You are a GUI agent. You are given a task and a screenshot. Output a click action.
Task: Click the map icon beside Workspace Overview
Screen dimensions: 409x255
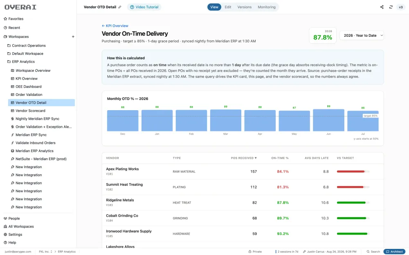pos(13,71)
